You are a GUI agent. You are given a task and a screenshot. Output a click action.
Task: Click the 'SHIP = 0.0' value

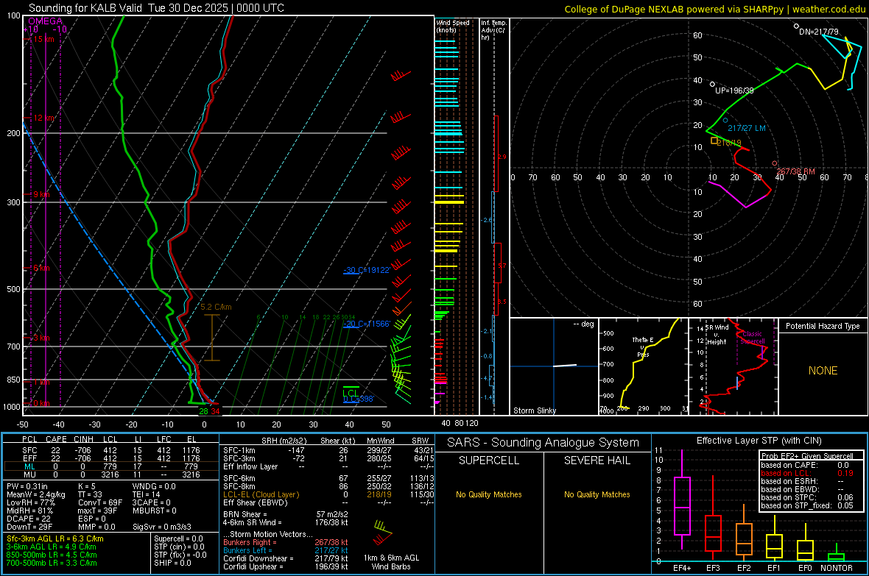tap(172, 563)
